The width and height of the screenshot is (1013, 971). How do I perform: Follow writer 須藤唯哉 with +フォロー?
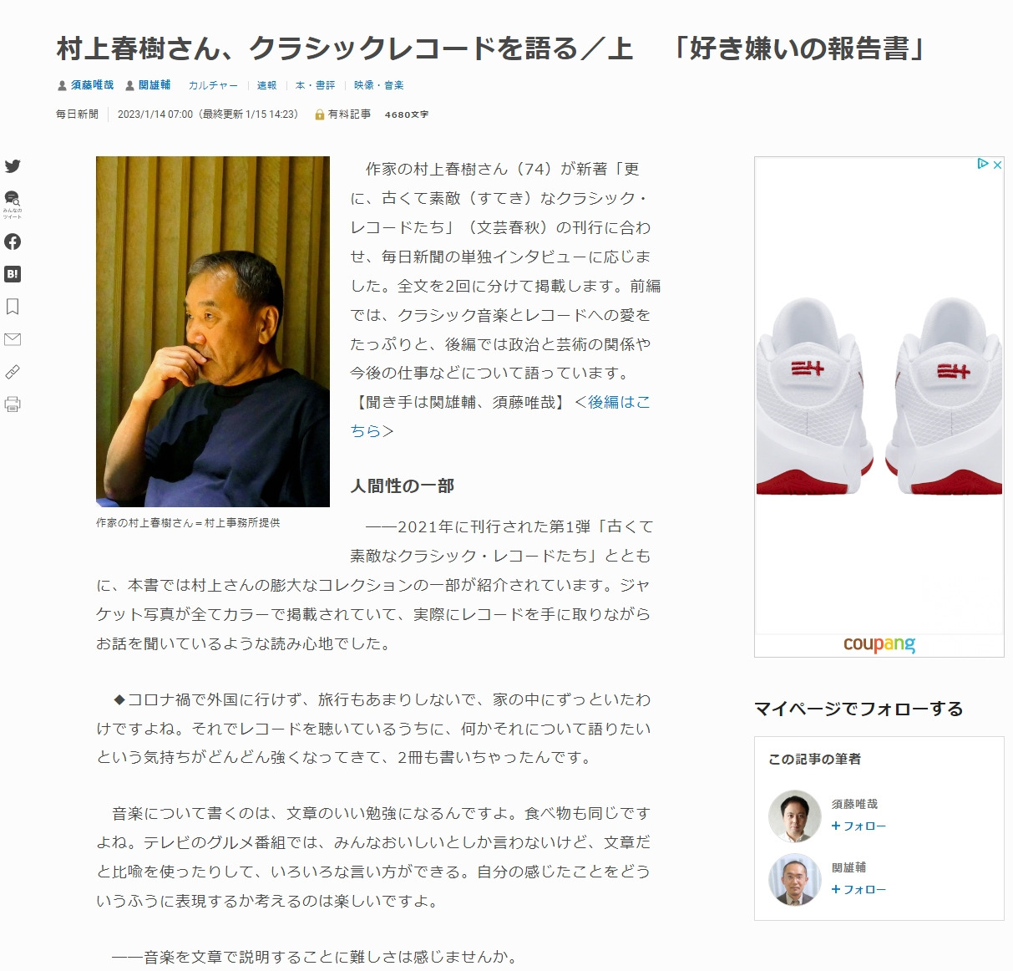coord(859,826)
